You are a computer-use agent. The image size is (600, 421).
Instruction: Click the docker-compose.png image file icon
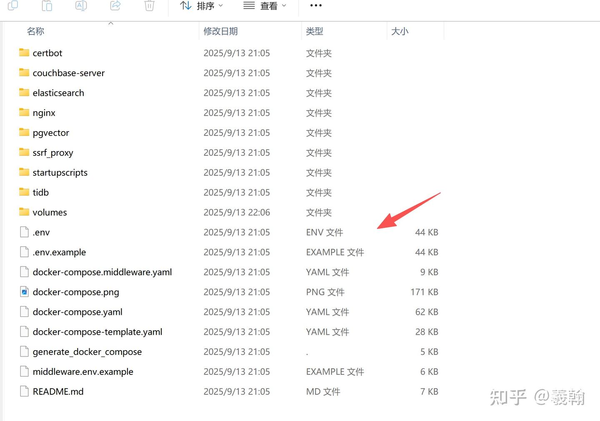click(x=25, y=292)
